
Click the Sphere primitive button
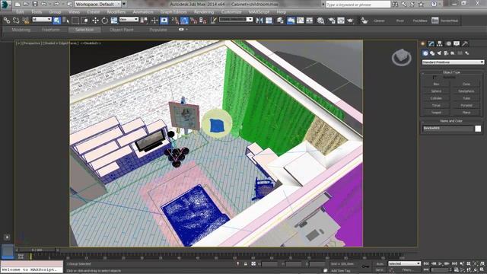click(x=436, y=91)
